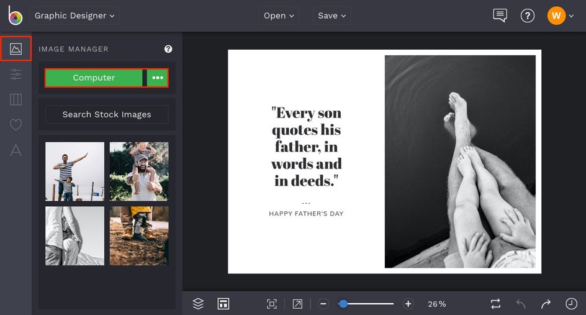Open the Layers panel icon
The image size is (586, 315).
pos(198,304)
